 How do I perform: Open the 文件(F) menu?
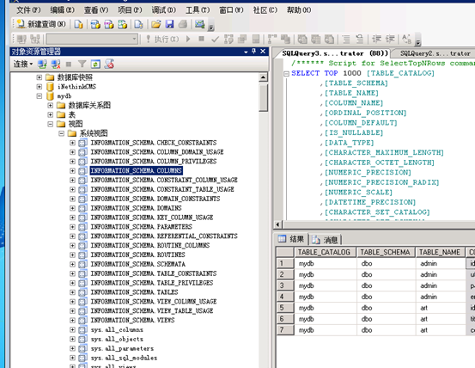(28, 10)
